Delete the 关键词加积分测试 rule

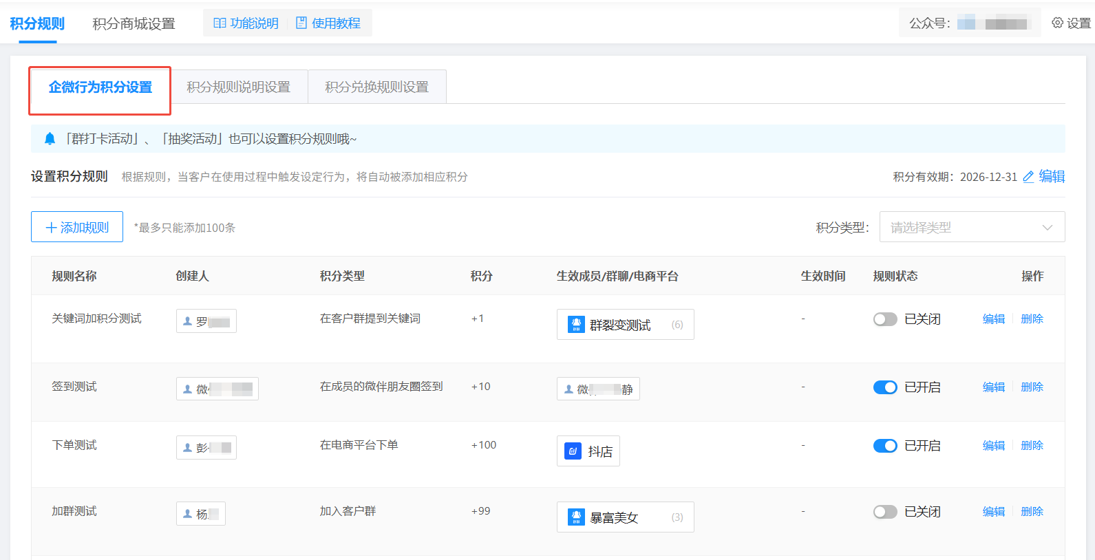(x=1032, y=319)
